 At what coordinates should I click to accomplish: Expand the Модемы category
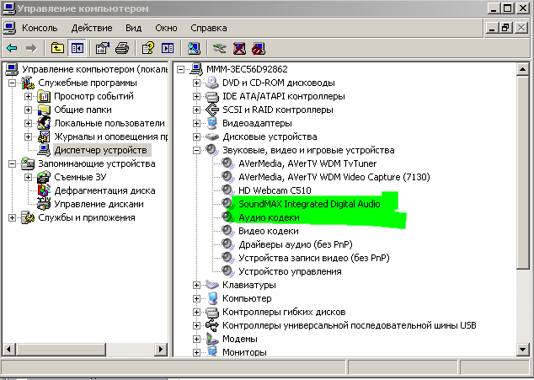tap(196, 339)
